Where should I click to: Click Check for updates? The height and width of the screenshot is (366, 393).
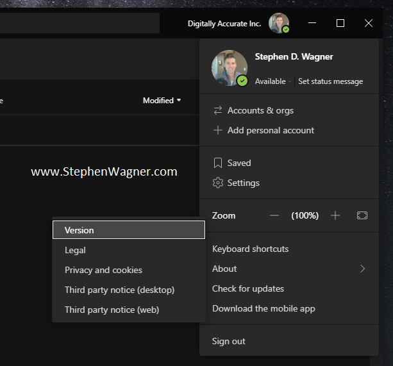[x=289, y=288]
